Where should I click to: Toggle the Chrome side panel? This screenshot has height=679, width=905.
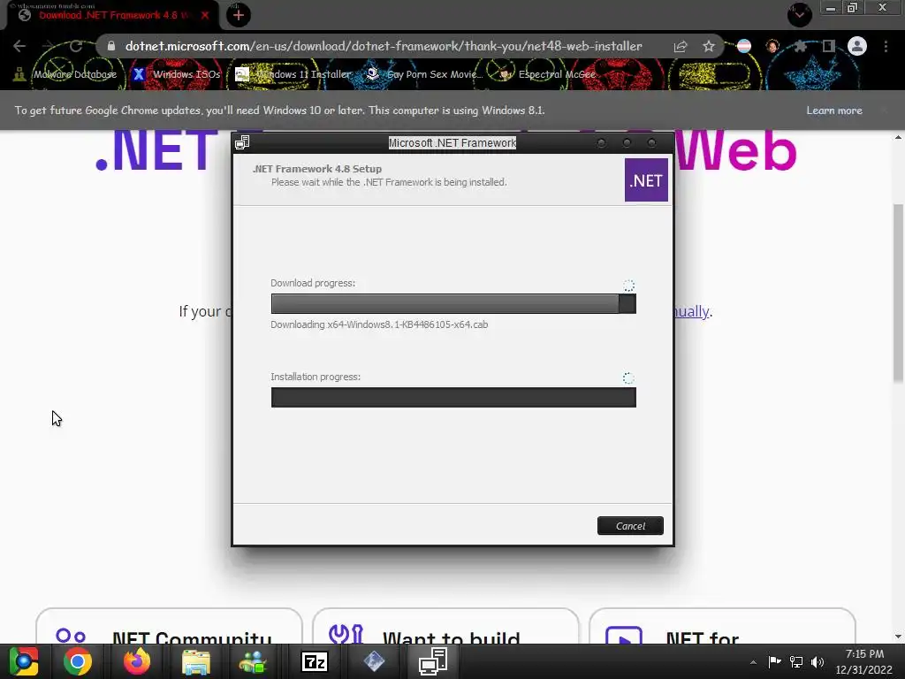point(829,46)
